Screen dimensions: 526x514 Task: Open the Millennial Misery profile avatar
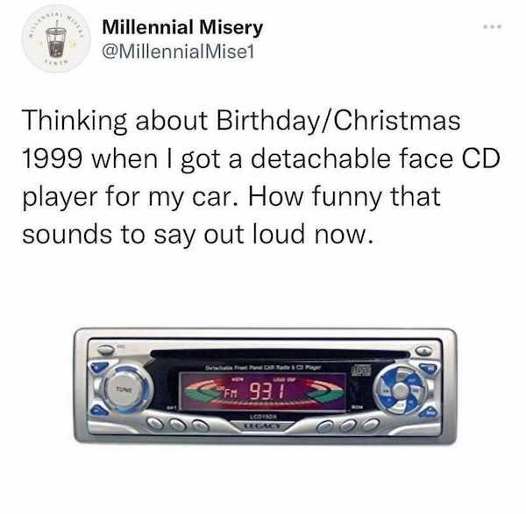56,39
